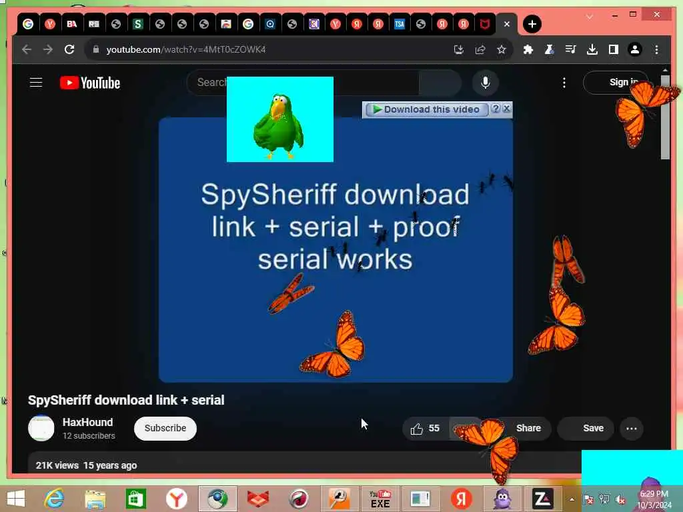Like the video with 55 likes
Viewport: 683px width, 512px height.
[425, 429]
